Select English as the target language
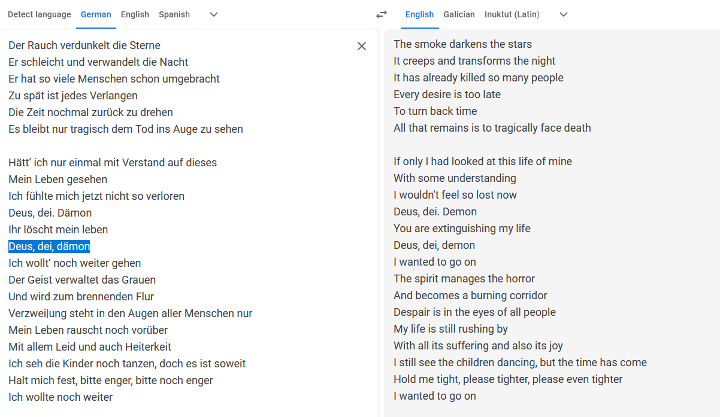 pyautogui.click(x=419, y=14)
